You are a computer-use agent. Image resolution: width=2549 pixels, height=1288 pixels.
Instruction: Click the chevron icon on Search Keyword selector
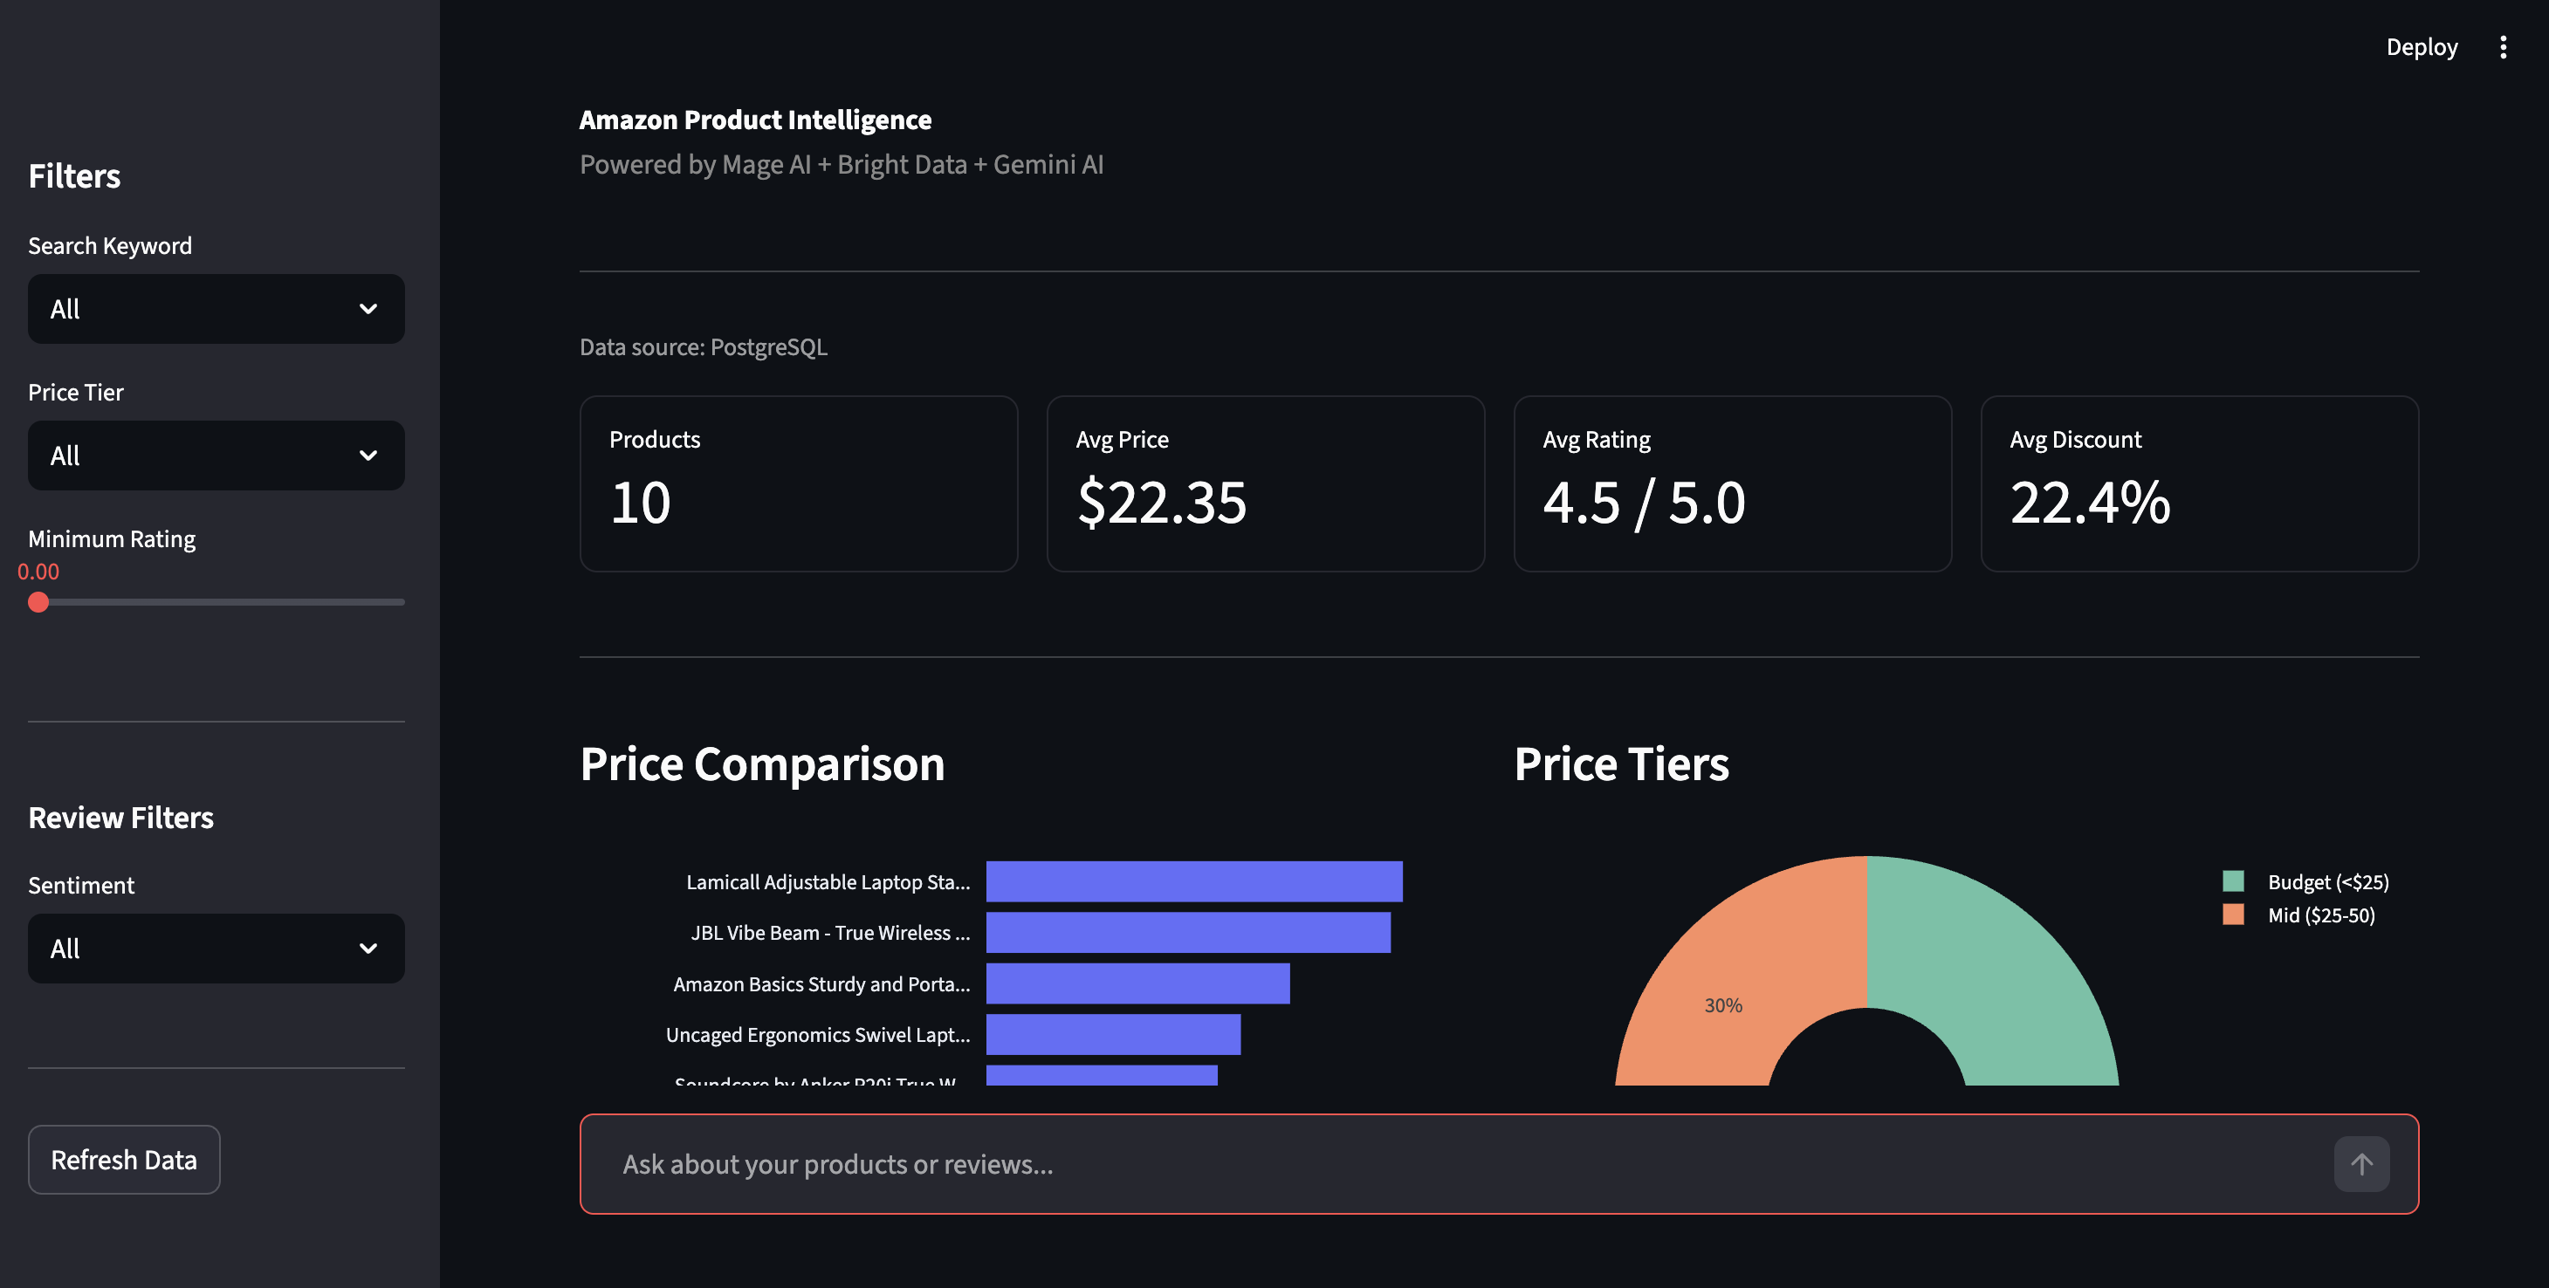[x=368, y=309]
